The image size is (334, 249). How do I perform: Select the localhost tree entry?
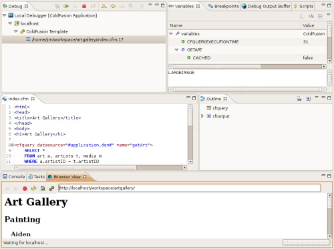coord(29,23)
